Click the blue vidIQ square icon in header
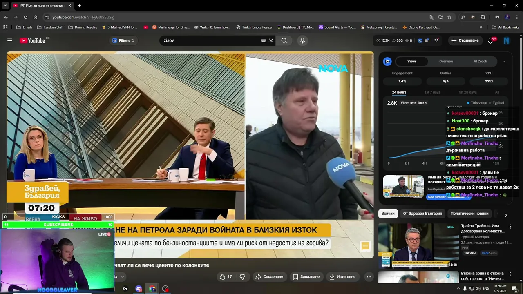 (x=420, y=40)
